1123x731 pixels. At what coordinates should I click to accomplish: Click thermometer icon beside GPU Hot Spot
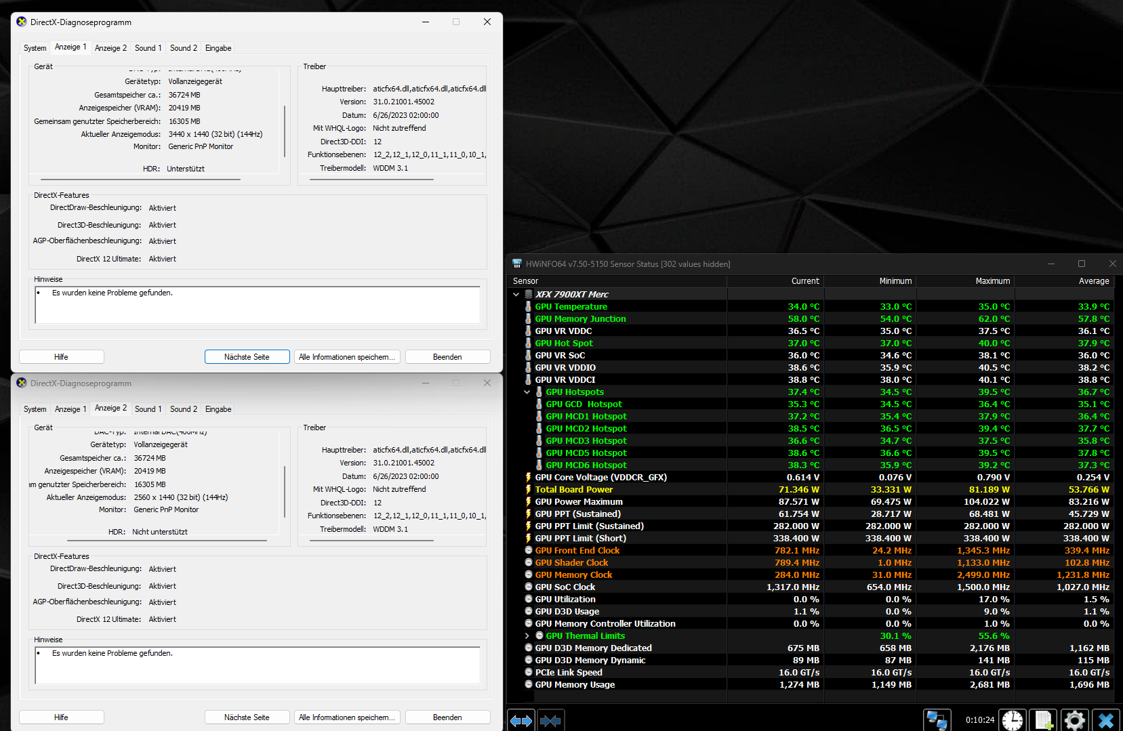pos(529,343)
